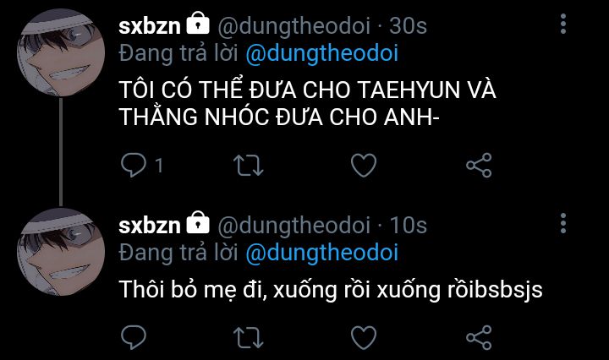Image resolution: width=609 pixels, height=360 pixels.
Task: Like the tweet posted 30s ago
Action: coord(364,166)
